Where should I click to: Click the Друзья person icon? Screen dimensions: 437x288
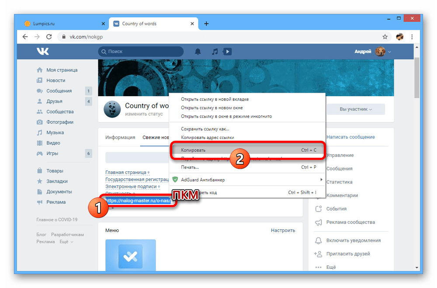coord(40,101)
